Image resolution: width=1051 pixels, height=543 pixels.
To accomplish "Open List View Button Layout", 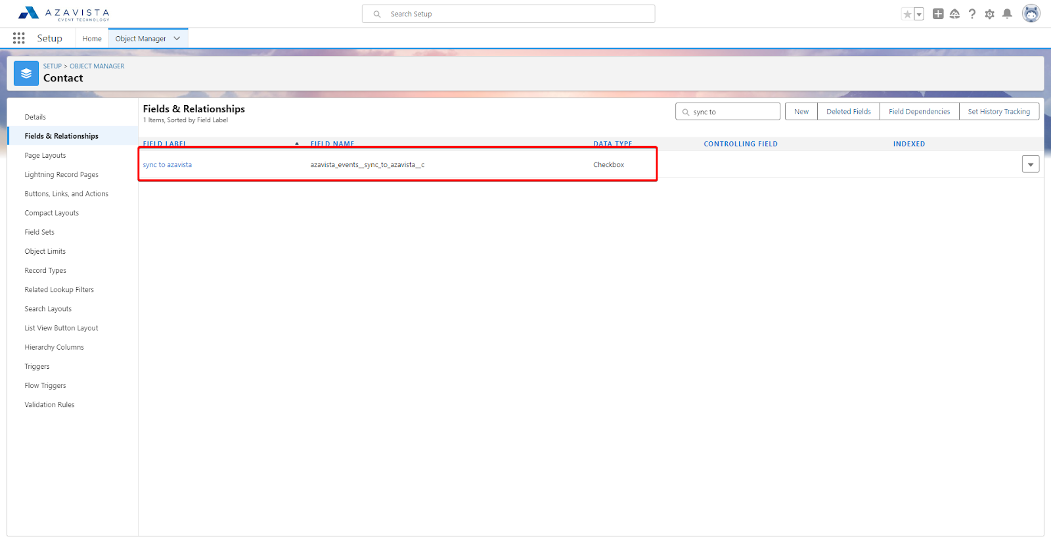I will [62, 328].
